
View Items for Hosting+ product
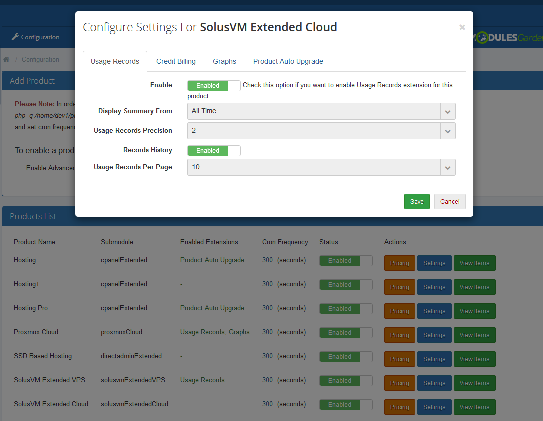tap(475, 287)
